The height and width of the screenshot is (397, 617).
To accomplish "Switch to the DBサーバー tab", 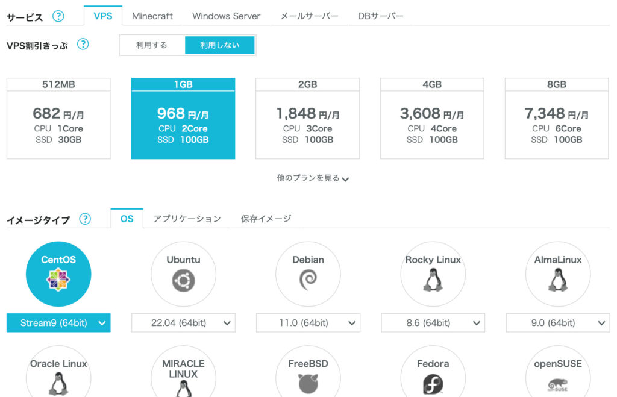I will [x=381, y=16].
